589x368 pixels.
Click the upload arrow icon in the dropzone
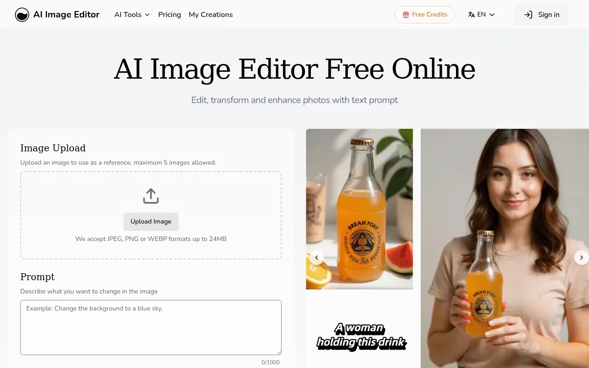pos(151,195)
